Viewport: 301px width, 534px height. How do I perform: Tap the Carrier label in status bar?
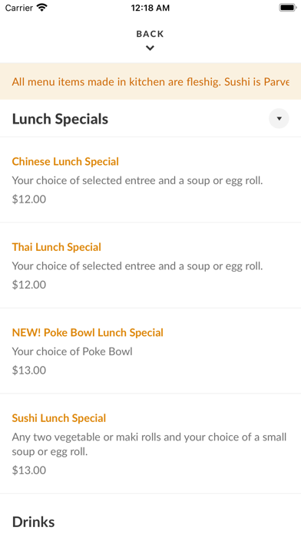19,8
